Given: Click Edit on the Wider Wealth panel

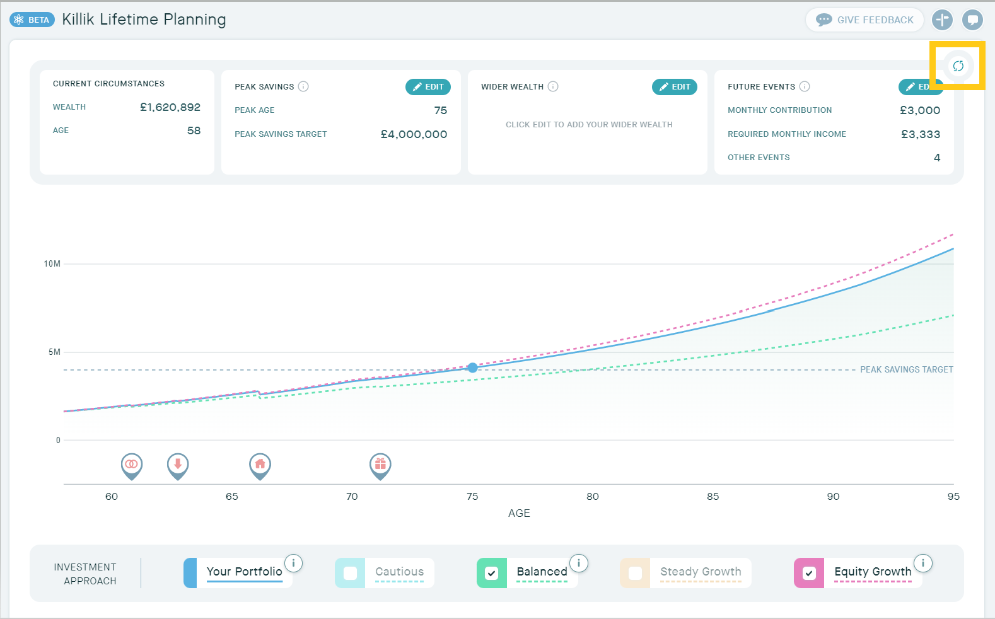Looking at the screenshot, I should (674, 87).
